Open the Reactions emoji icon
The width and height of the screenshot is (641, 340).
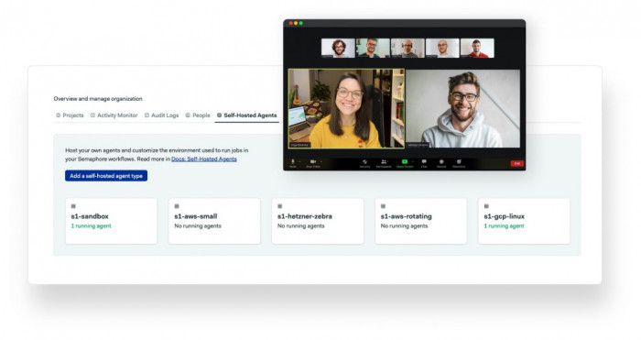pos(459,162)
